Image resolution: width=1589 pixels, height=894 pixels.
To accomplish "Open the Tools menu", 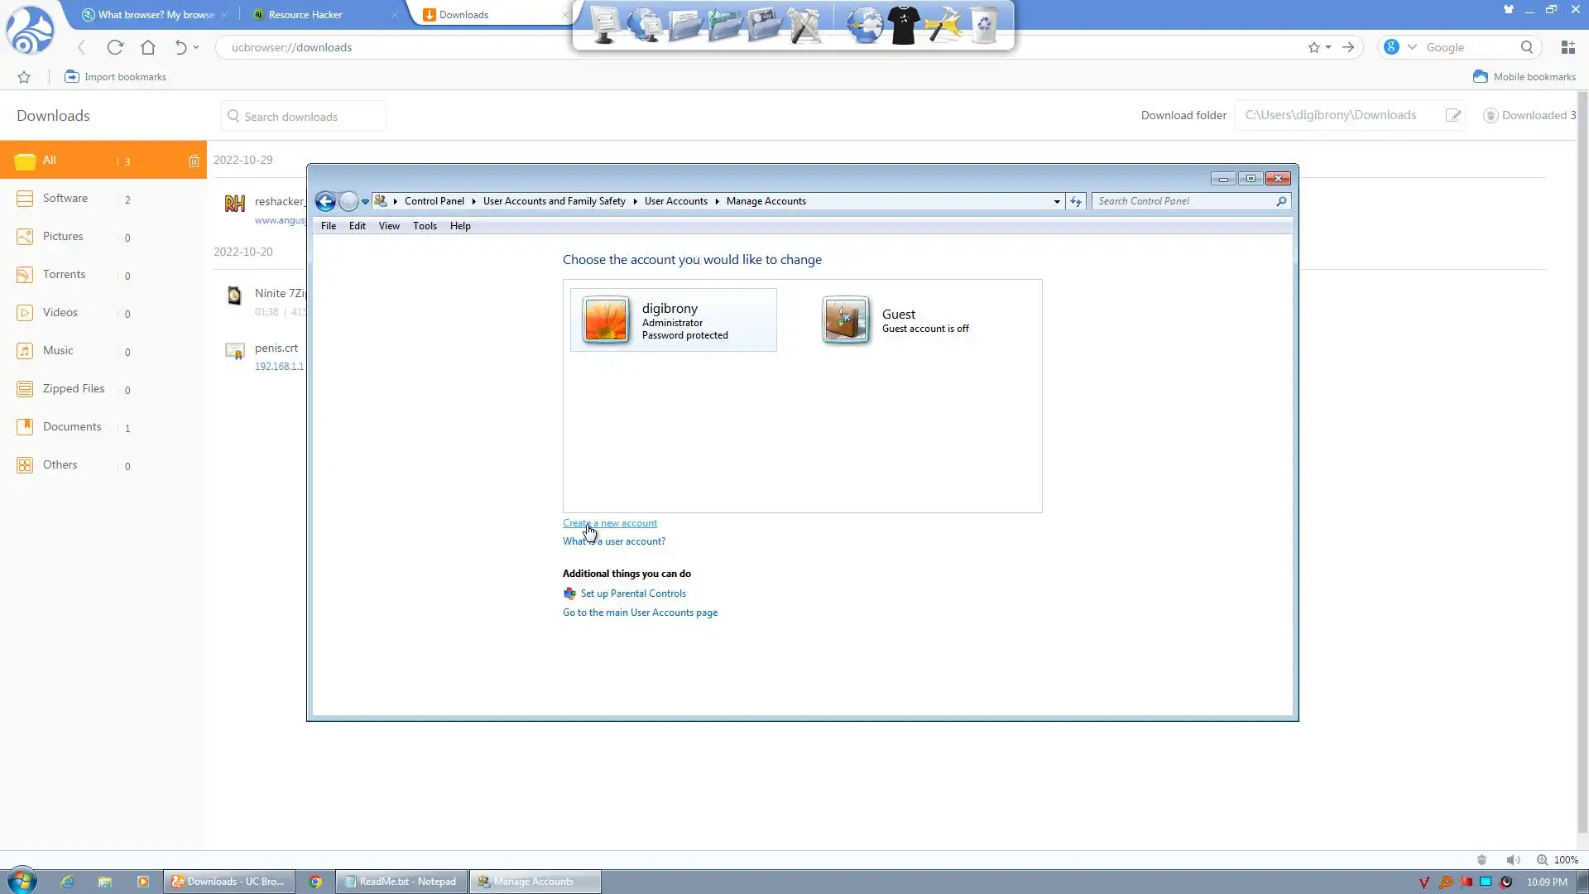I will tap(425, 226).
